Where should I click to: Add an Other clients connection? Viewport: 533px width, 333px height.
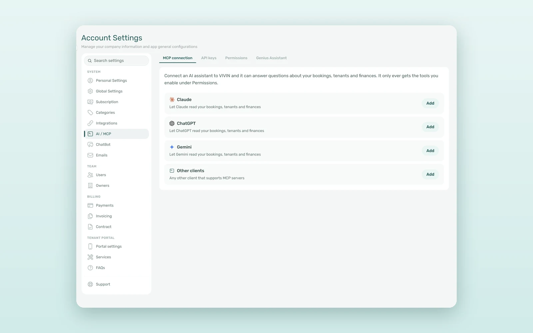point(430,174)
